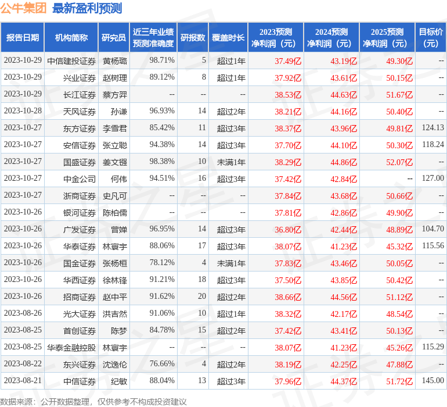Click the 研报数 column header
The width and height of the screenshot is (447, 407).
[x=193, y=37]
